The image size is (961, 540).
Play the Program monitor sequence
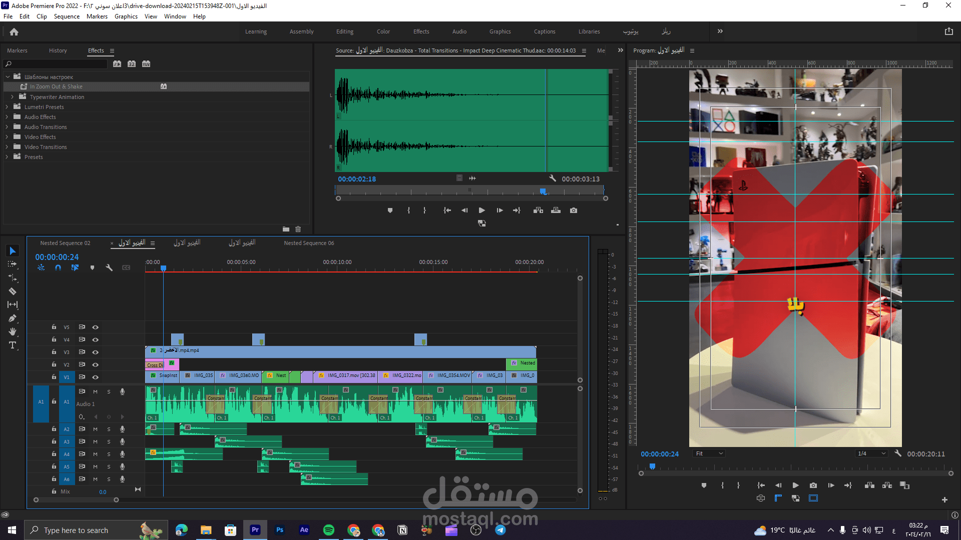(x=795, y=485)
